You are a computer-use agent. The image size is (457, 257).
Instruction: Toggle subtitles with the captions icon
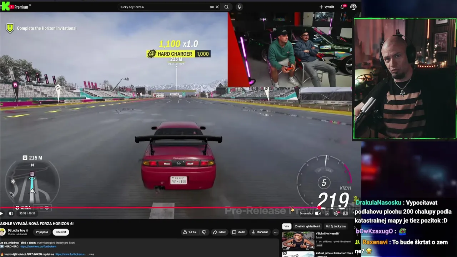(x=327, y=213)
